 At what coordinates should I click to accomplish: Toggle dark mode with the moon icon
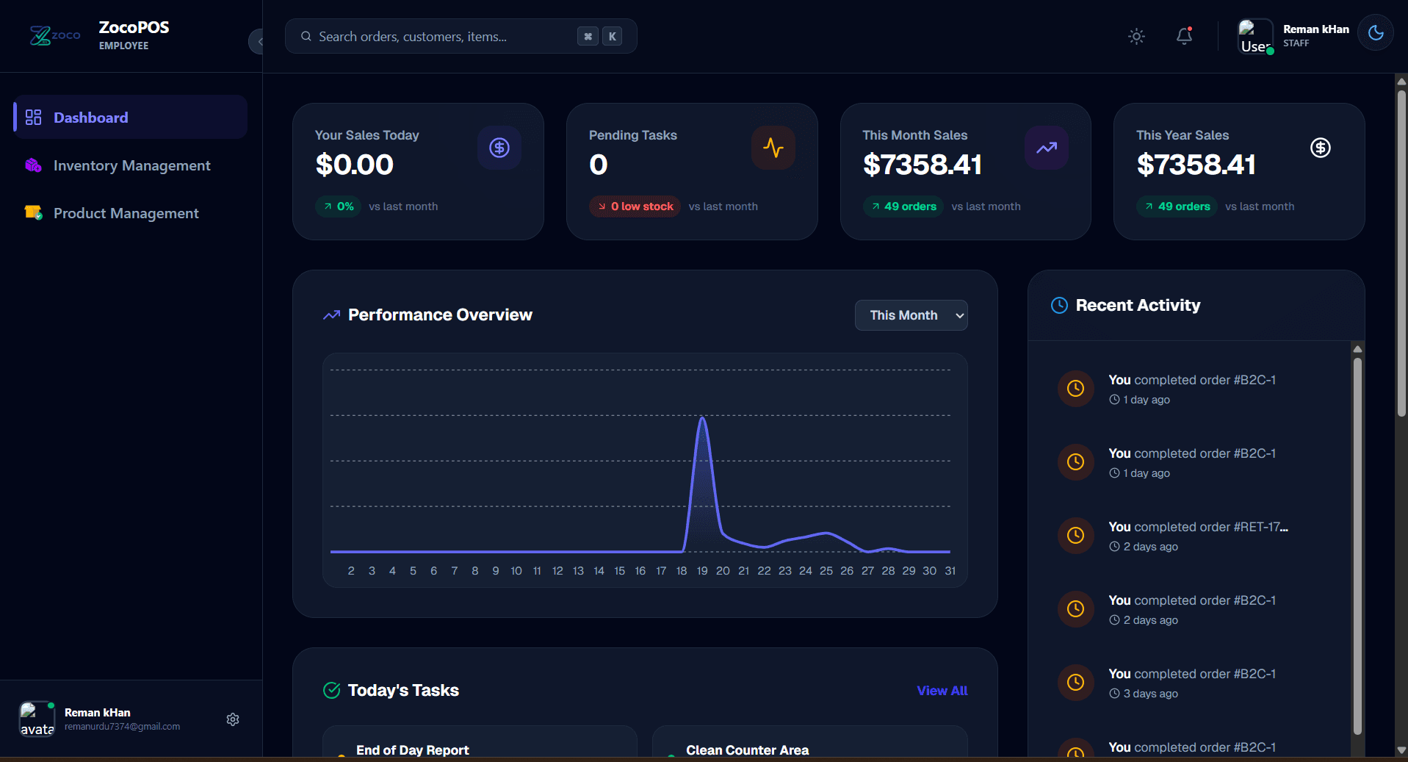[x=1375, y=32]
